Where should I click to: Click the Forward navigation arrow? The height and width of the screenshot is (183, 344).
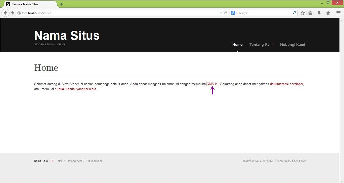(12, 13)
